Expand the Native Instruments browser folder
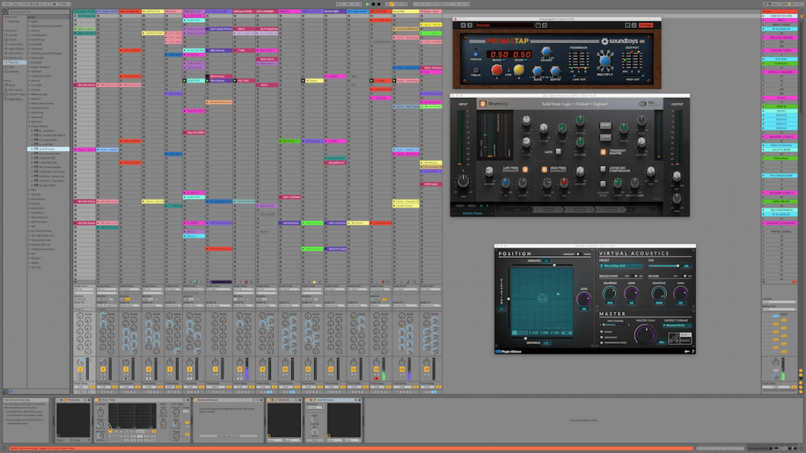Image resolution: width=806 pixels, height=453 pixels. pyautogui.click(x=29, y=103)
